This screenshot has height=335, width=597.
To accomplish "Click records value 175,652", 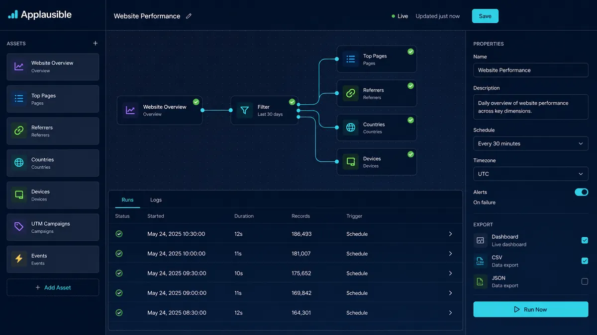I will pyautogui.click(x=301, y=273).
